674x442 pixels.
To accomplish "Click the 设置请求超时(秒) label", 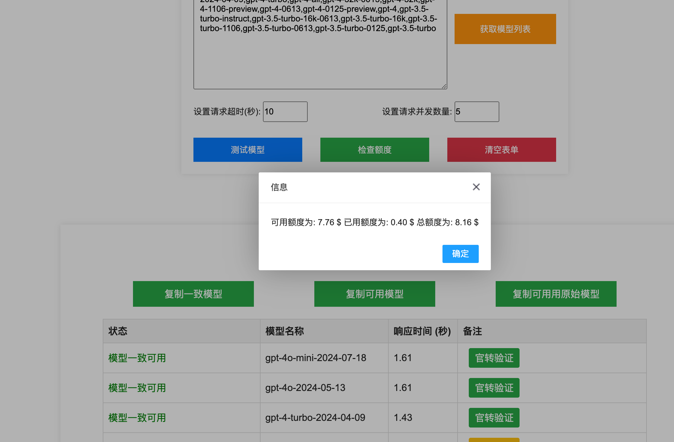I will coord(227,112).
